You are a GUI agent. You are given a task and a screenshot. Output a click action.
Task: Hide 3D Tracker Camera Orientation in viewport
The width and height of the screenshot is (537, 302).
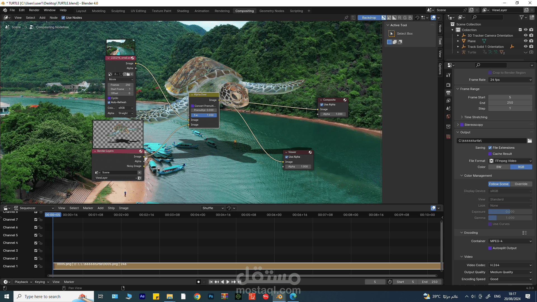[526, 36]
